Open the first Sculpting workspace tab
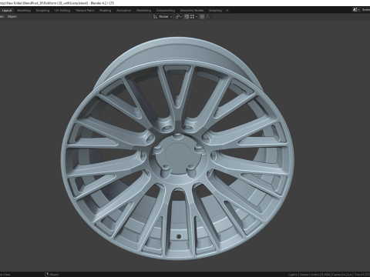This screenshot has height=277, width=370. tap(42, 11)
